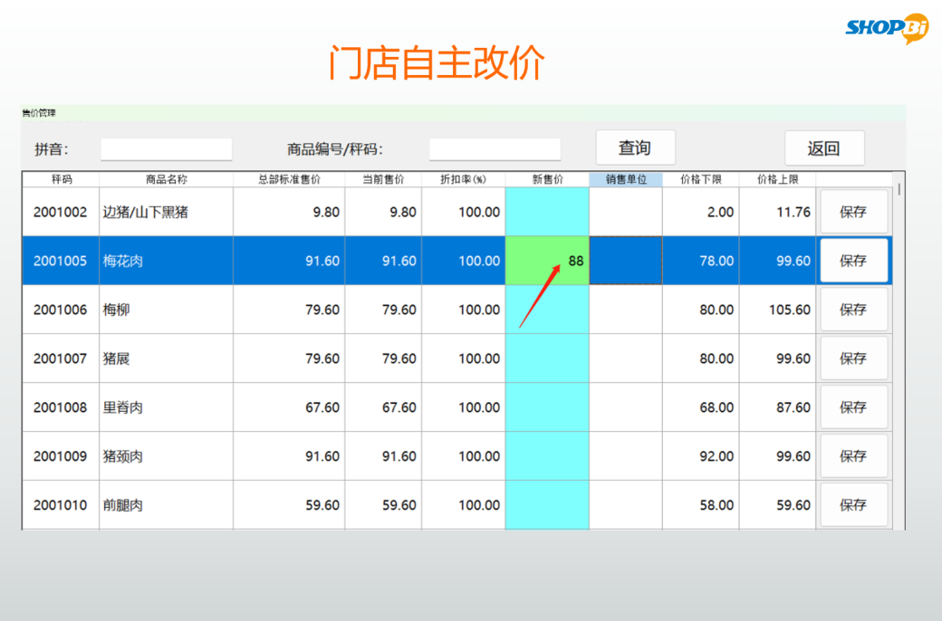Select the 里脊肉 product name cell
The height and width of the screenshot is (621, 942).
click(x=166, y=407)
